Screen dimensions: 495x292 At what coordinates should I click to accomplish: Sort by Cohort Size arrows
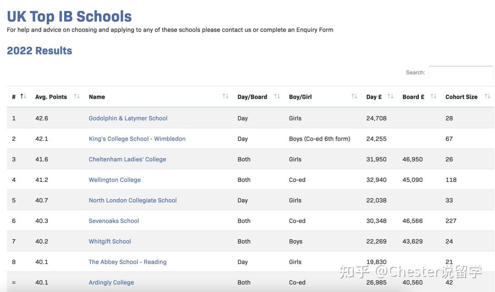point(487,96)
